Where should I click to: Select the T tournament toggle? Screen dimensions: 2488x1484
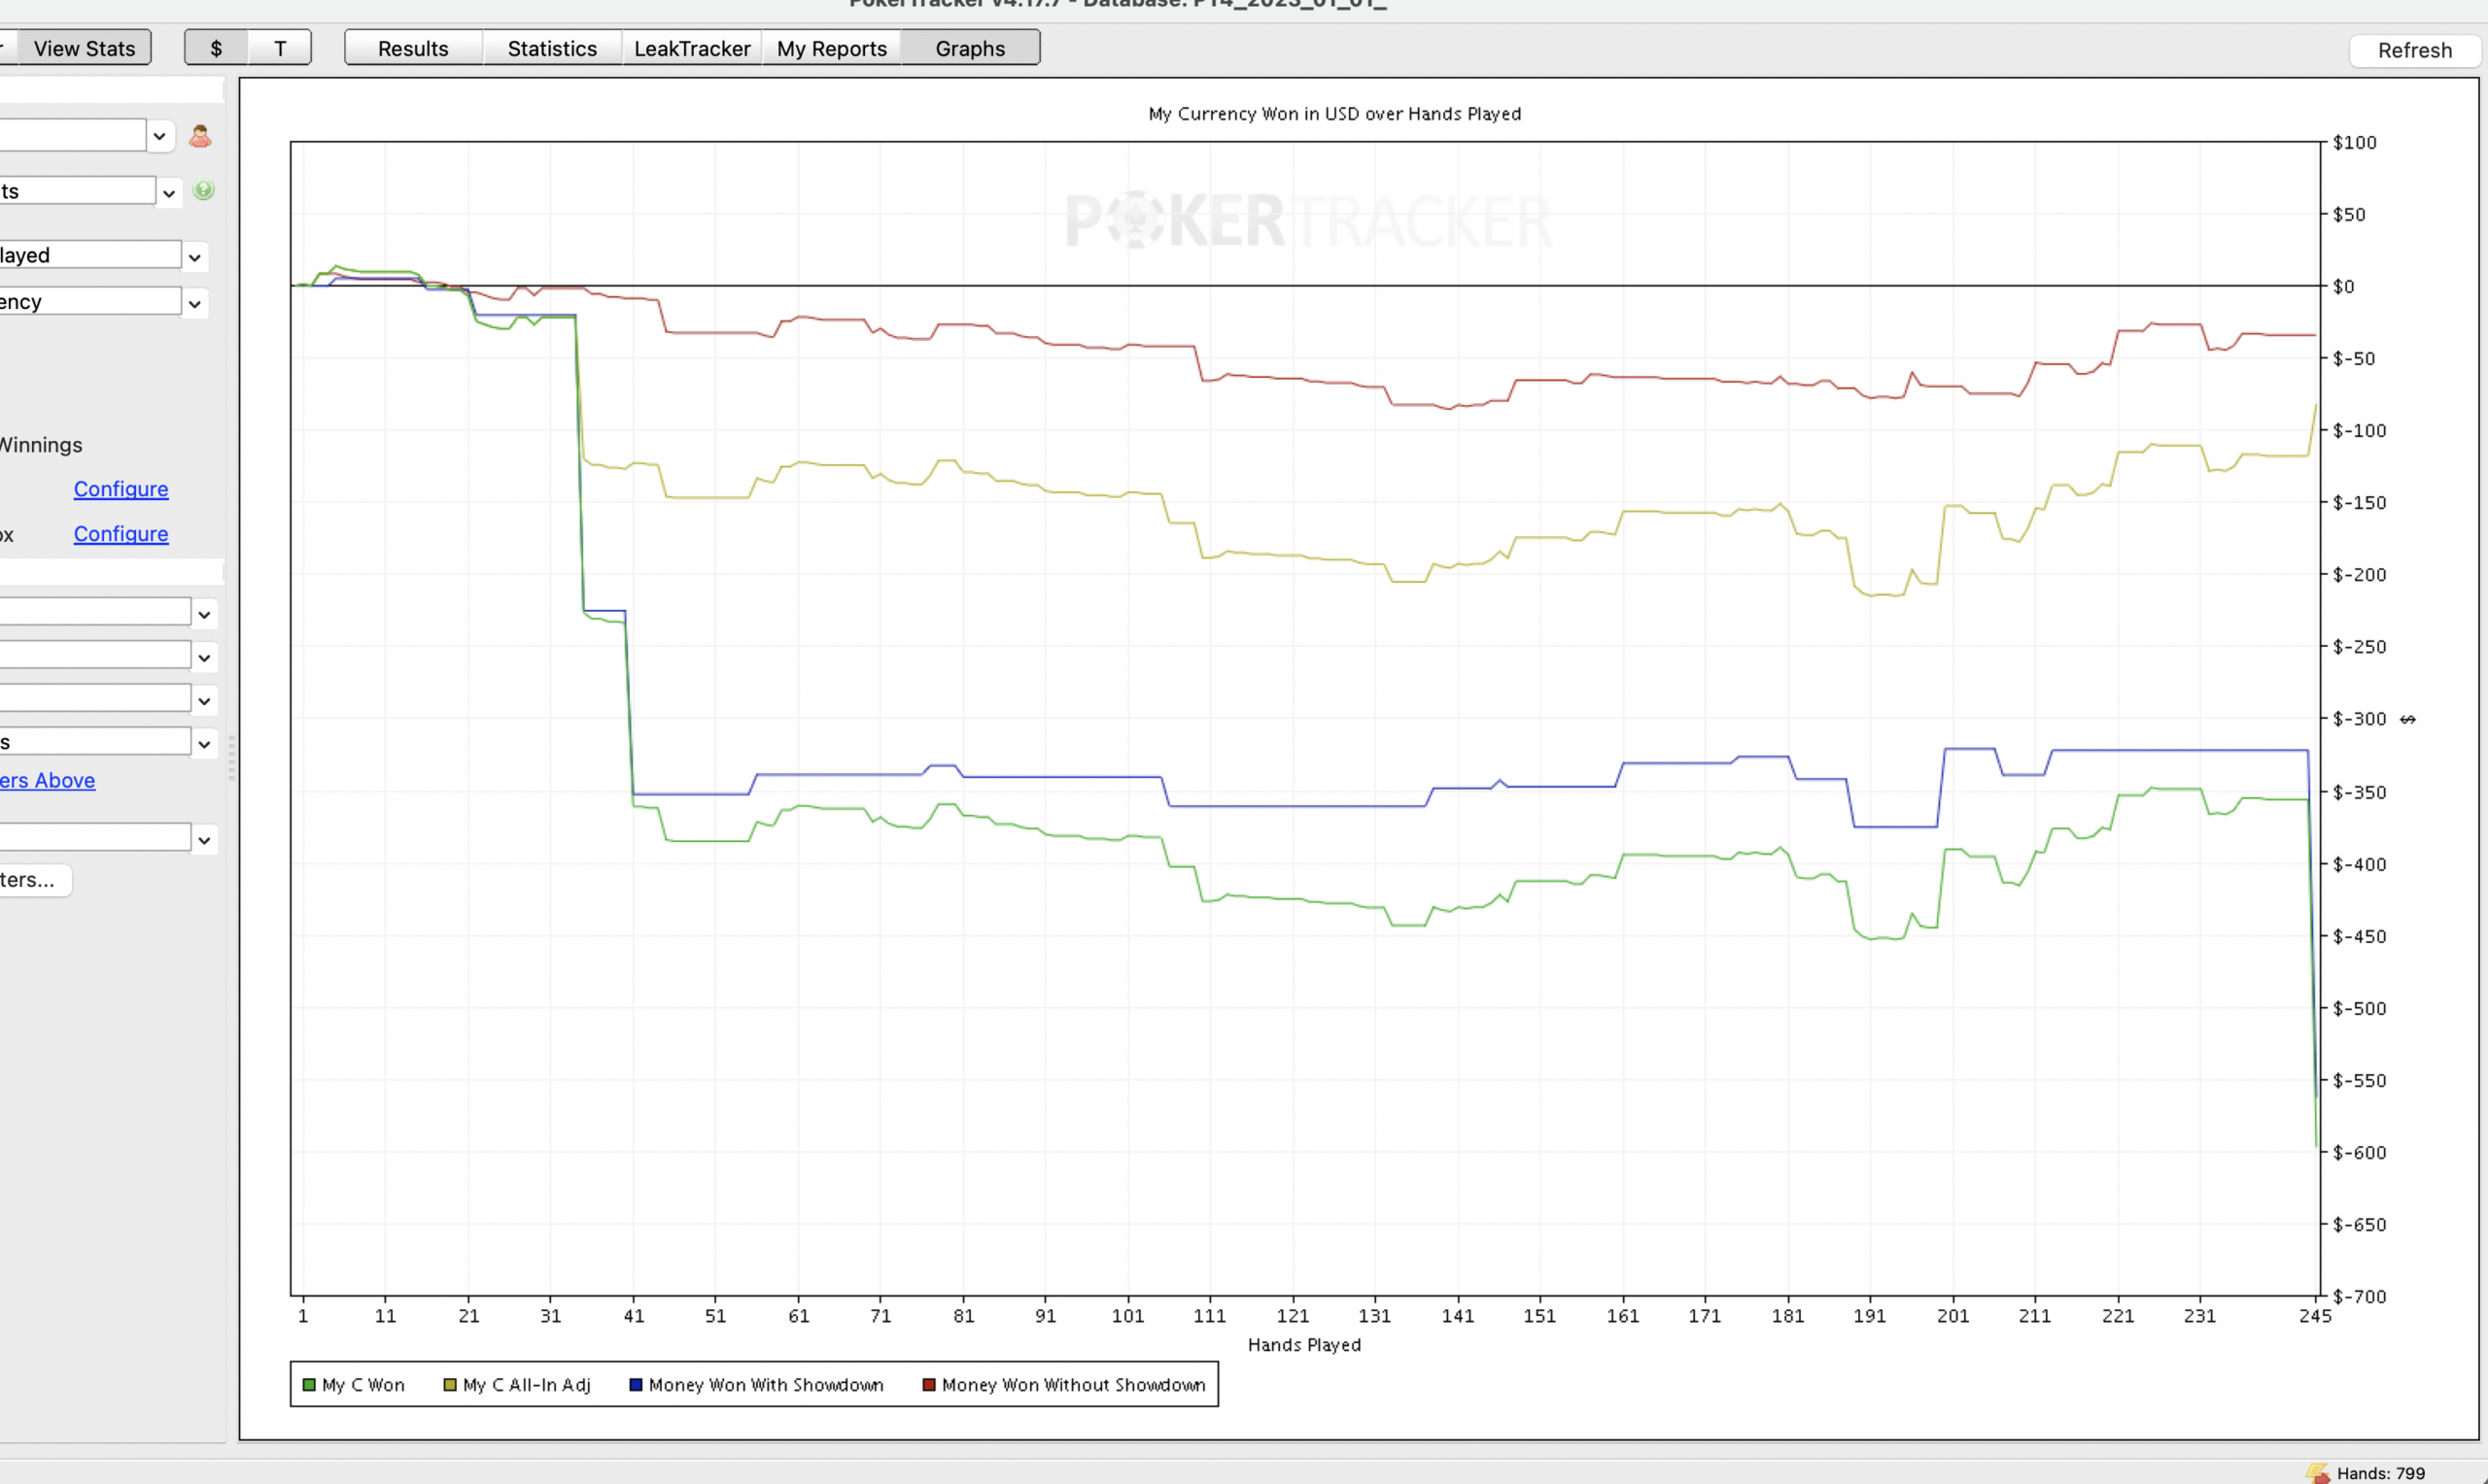280,48
